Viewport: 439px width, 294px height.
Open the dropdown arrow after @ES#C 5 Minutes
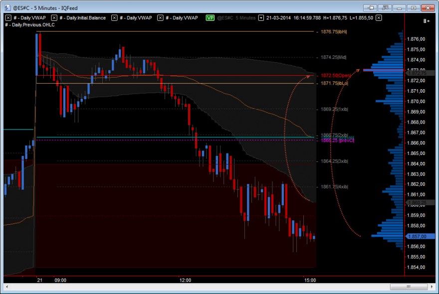click(x=261, y=18)
